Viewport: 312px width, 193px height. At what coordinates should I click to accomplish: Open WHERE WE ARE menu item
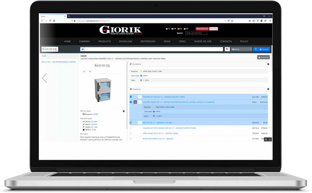click(x=203, y=42)
